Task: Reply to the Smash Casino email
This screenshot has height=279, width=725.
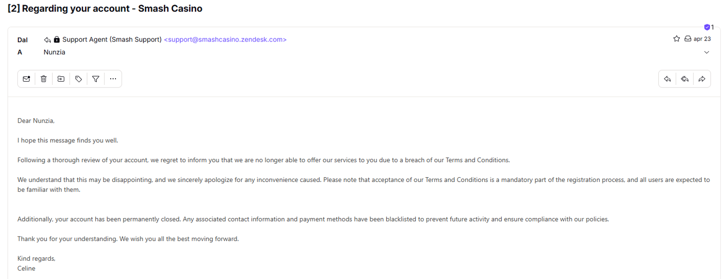Action: [667, 79]
